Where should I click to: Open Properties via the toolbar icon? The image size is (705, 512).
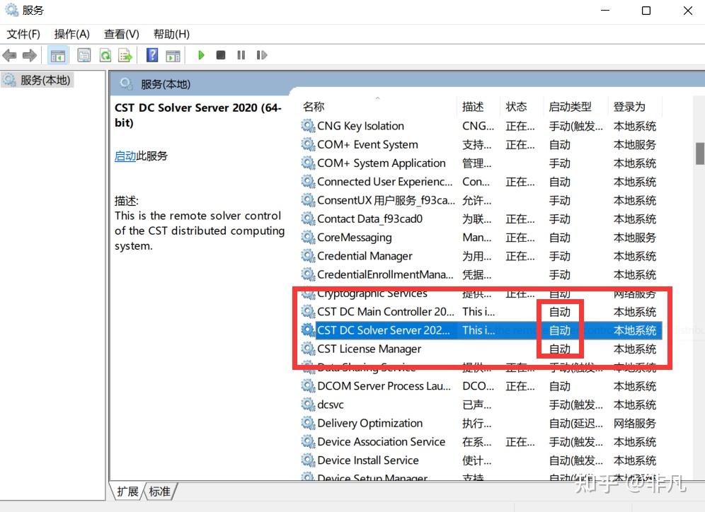[84, 55]
